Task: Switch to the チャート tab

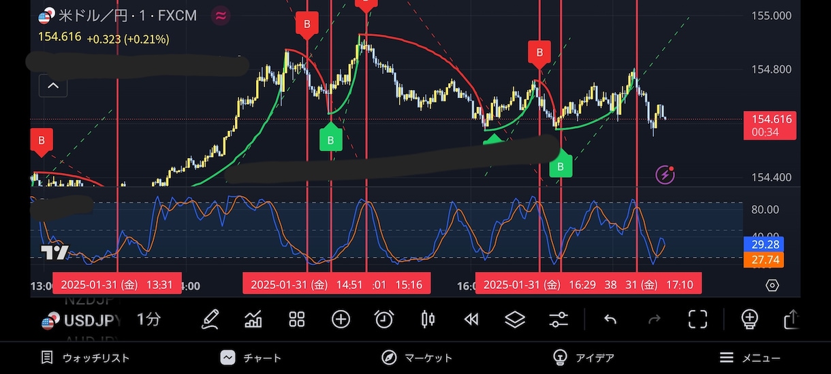Action: [251, 358]
